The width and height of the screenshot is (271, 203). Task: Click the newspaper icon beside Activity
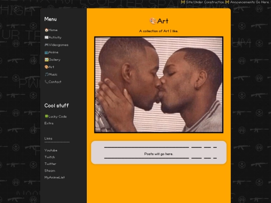(x=46, y=38)
